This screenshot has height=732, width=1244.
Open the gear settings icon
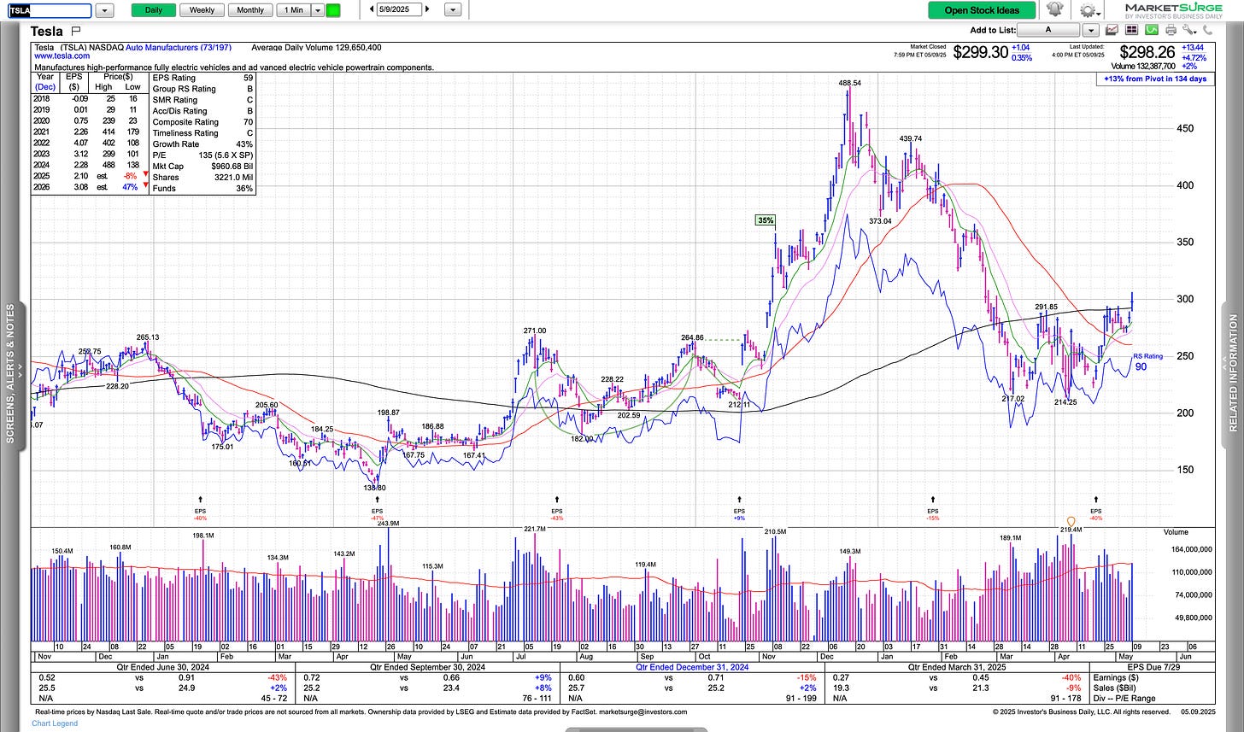tap(1088, 10)
